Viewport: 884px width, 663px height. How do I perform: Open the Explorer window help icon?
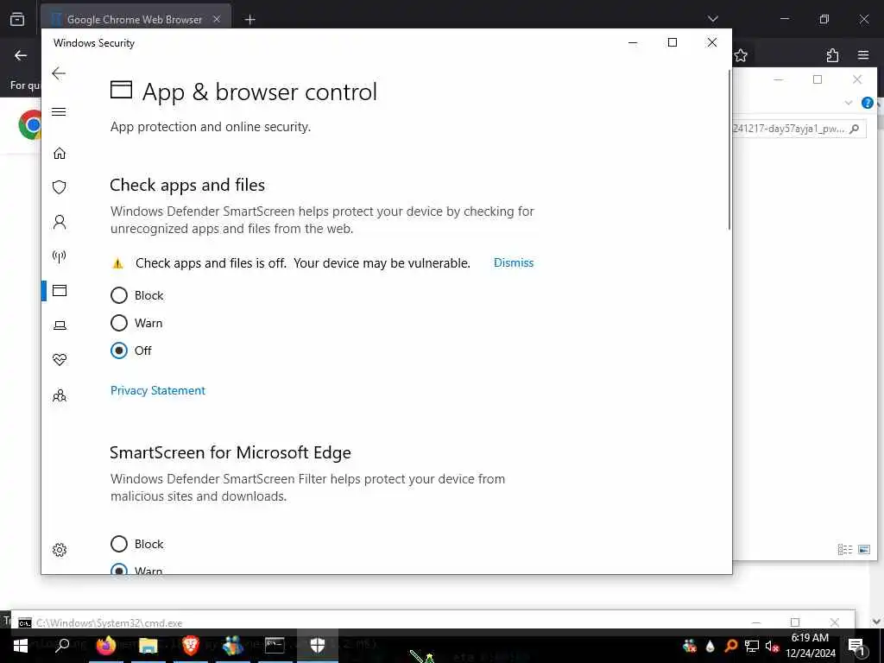tap(867, 103)
